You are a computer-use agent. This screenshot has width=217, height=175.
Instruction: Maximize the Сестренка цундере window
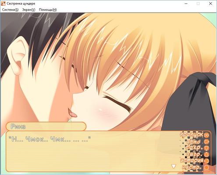[198, 3]
